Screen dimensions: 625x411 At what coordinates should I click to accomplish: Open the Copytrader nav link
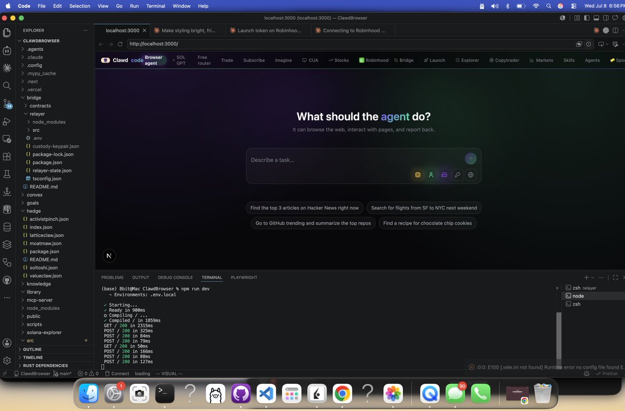(504, 60)
